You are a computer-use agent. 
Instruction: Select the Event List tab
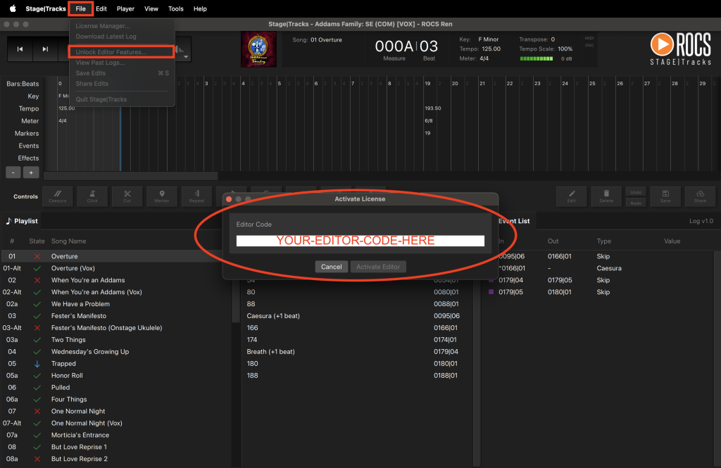(513, 221)
